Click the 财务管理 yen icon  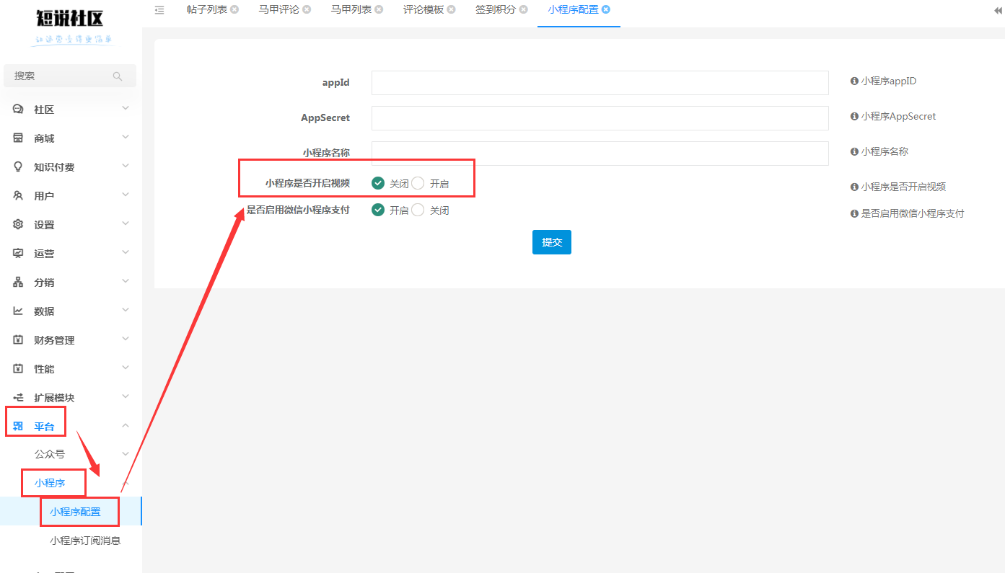[x=18, y=339]
